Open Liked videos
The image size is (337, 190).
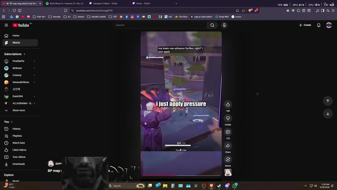coord(20,150)
